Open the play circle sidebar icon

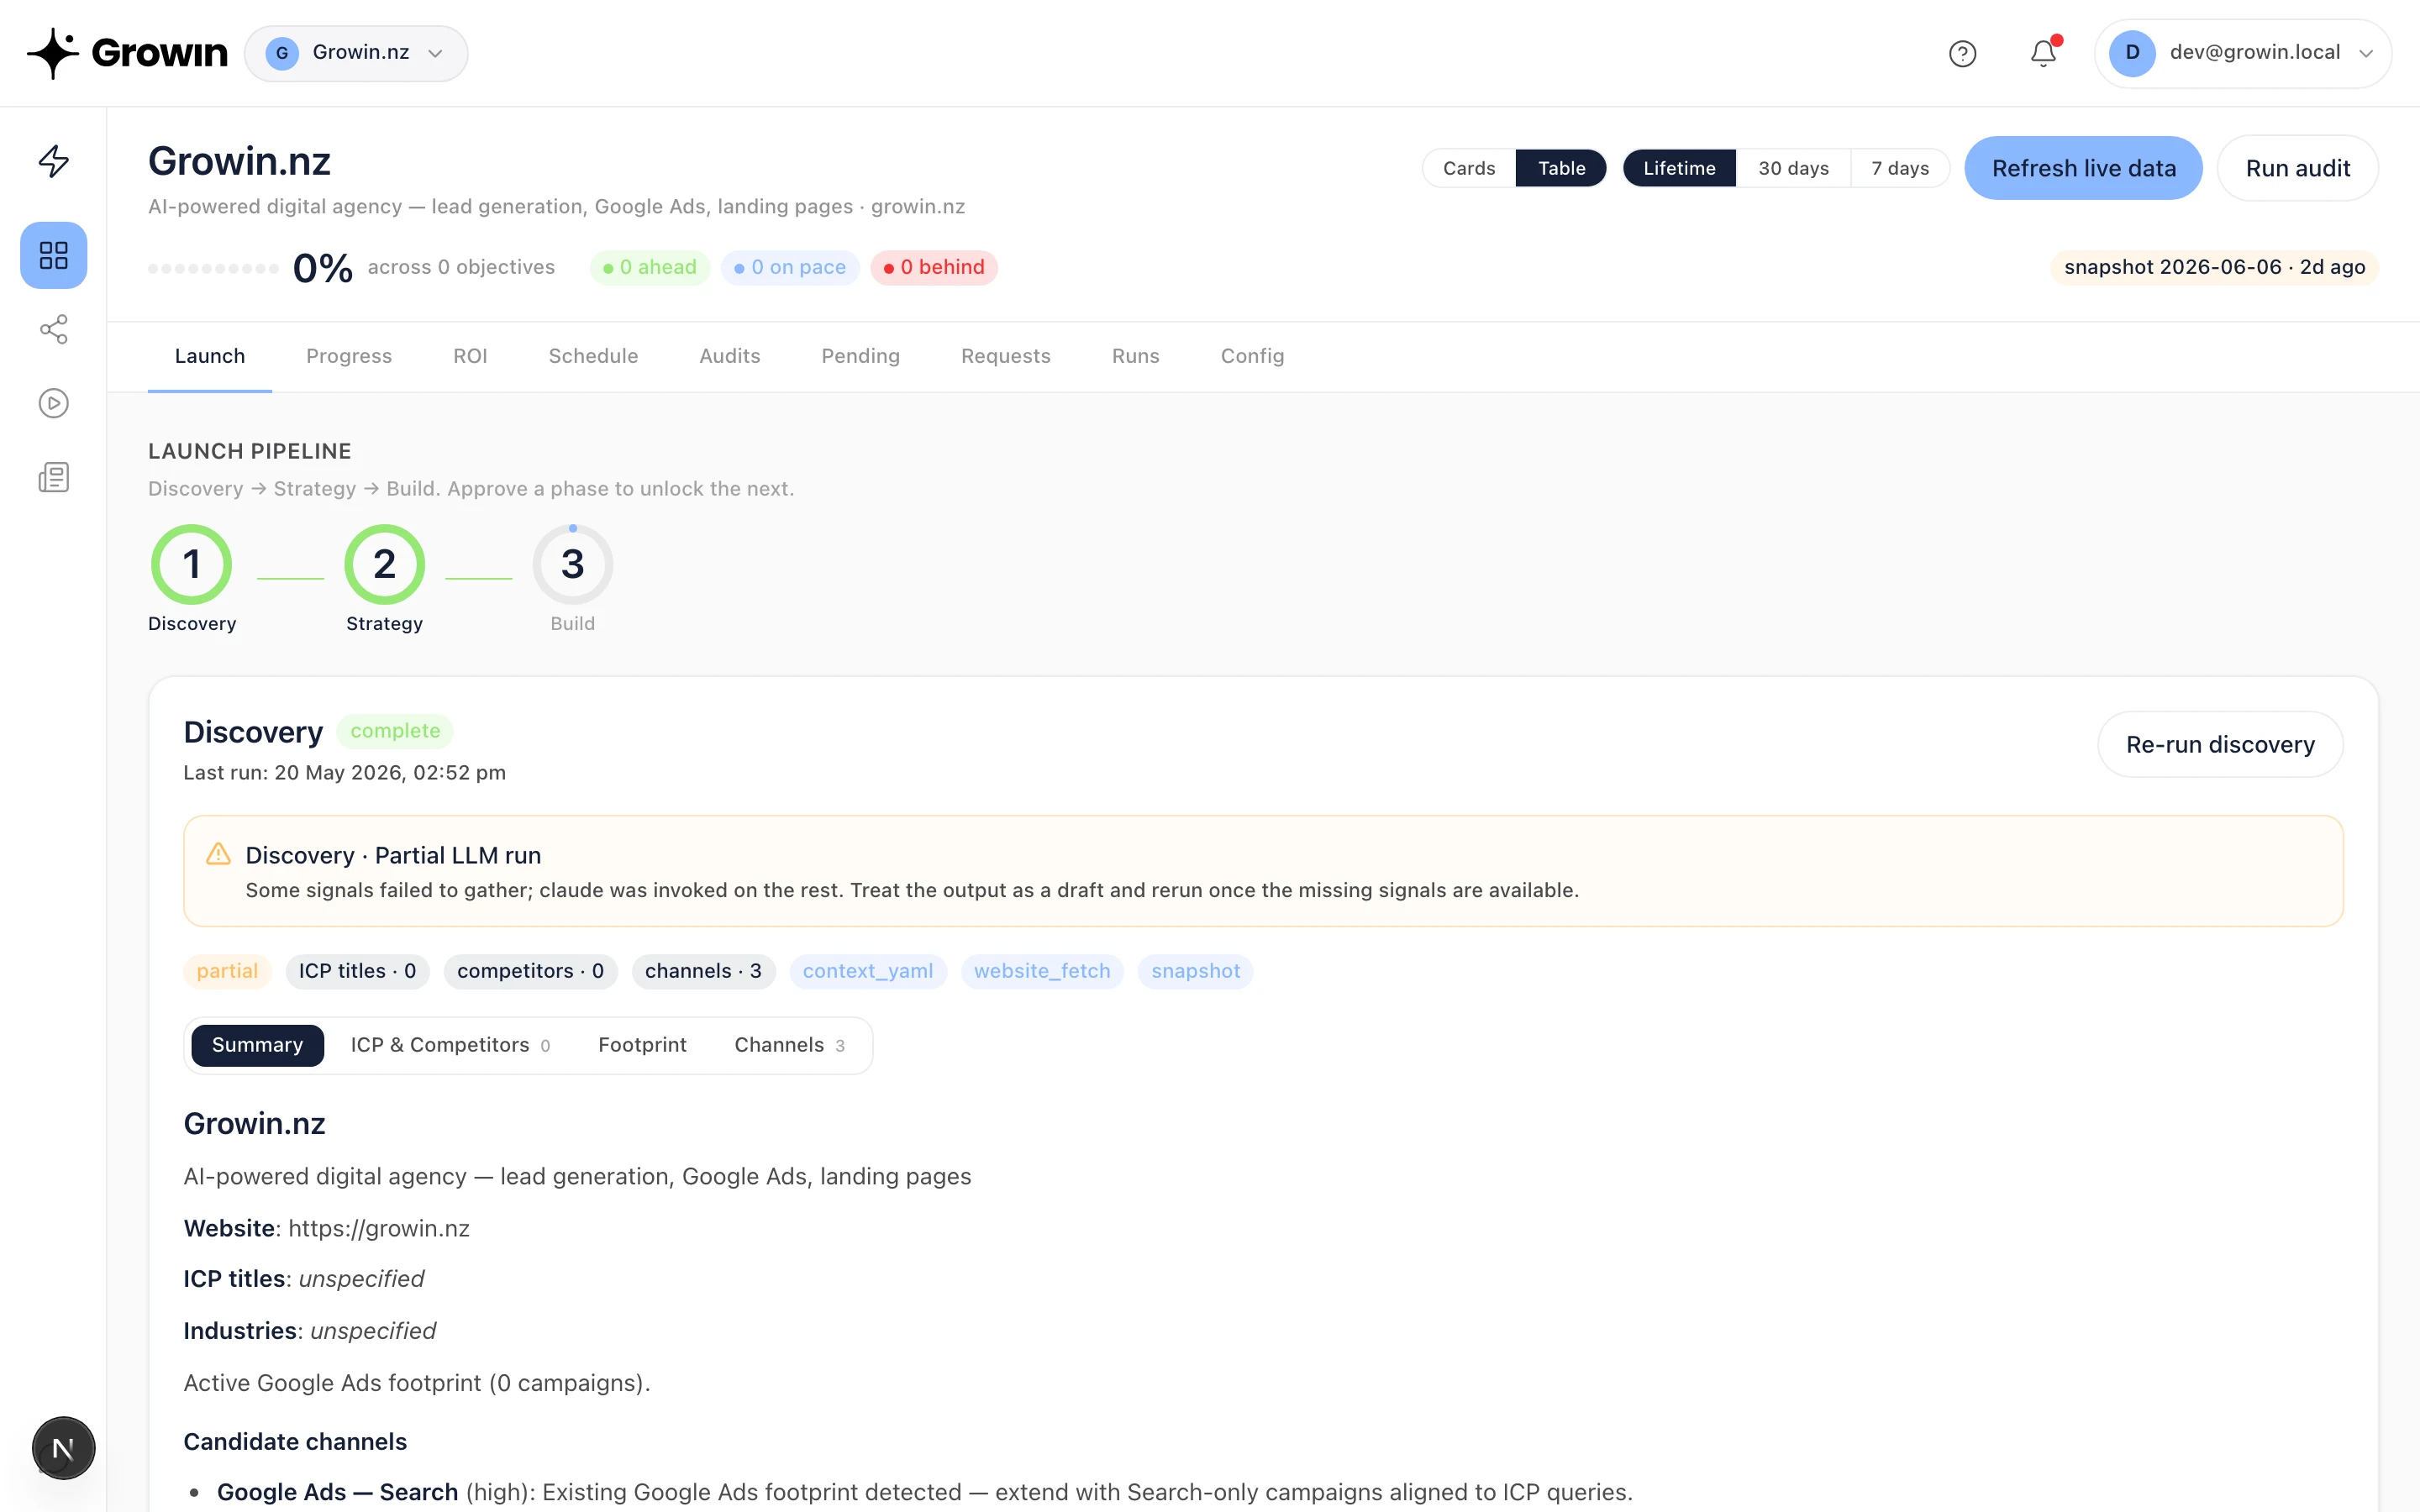53,403
